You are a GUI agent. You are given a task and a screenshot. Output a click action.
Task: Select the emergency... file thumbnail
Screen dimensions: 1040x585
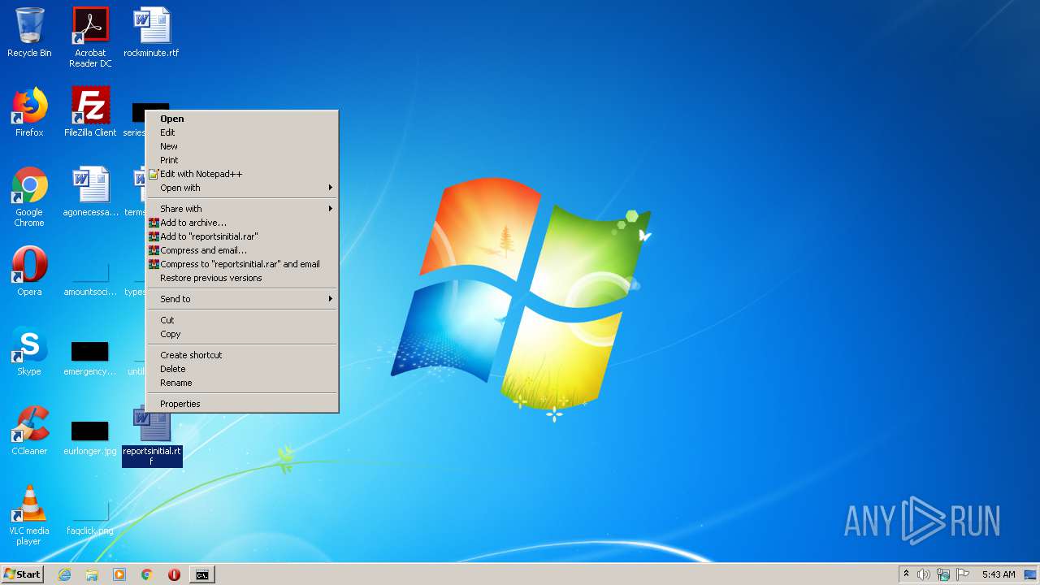coord(90,357)
